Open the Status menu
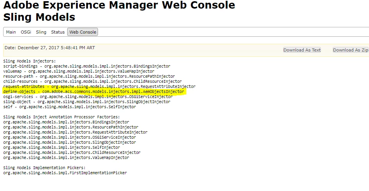369x191 pixels. pos(58,32)
